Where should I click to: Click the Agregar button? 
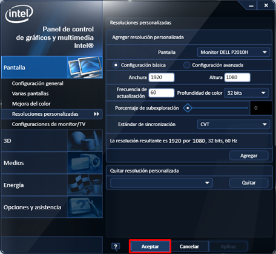point(249,156)
